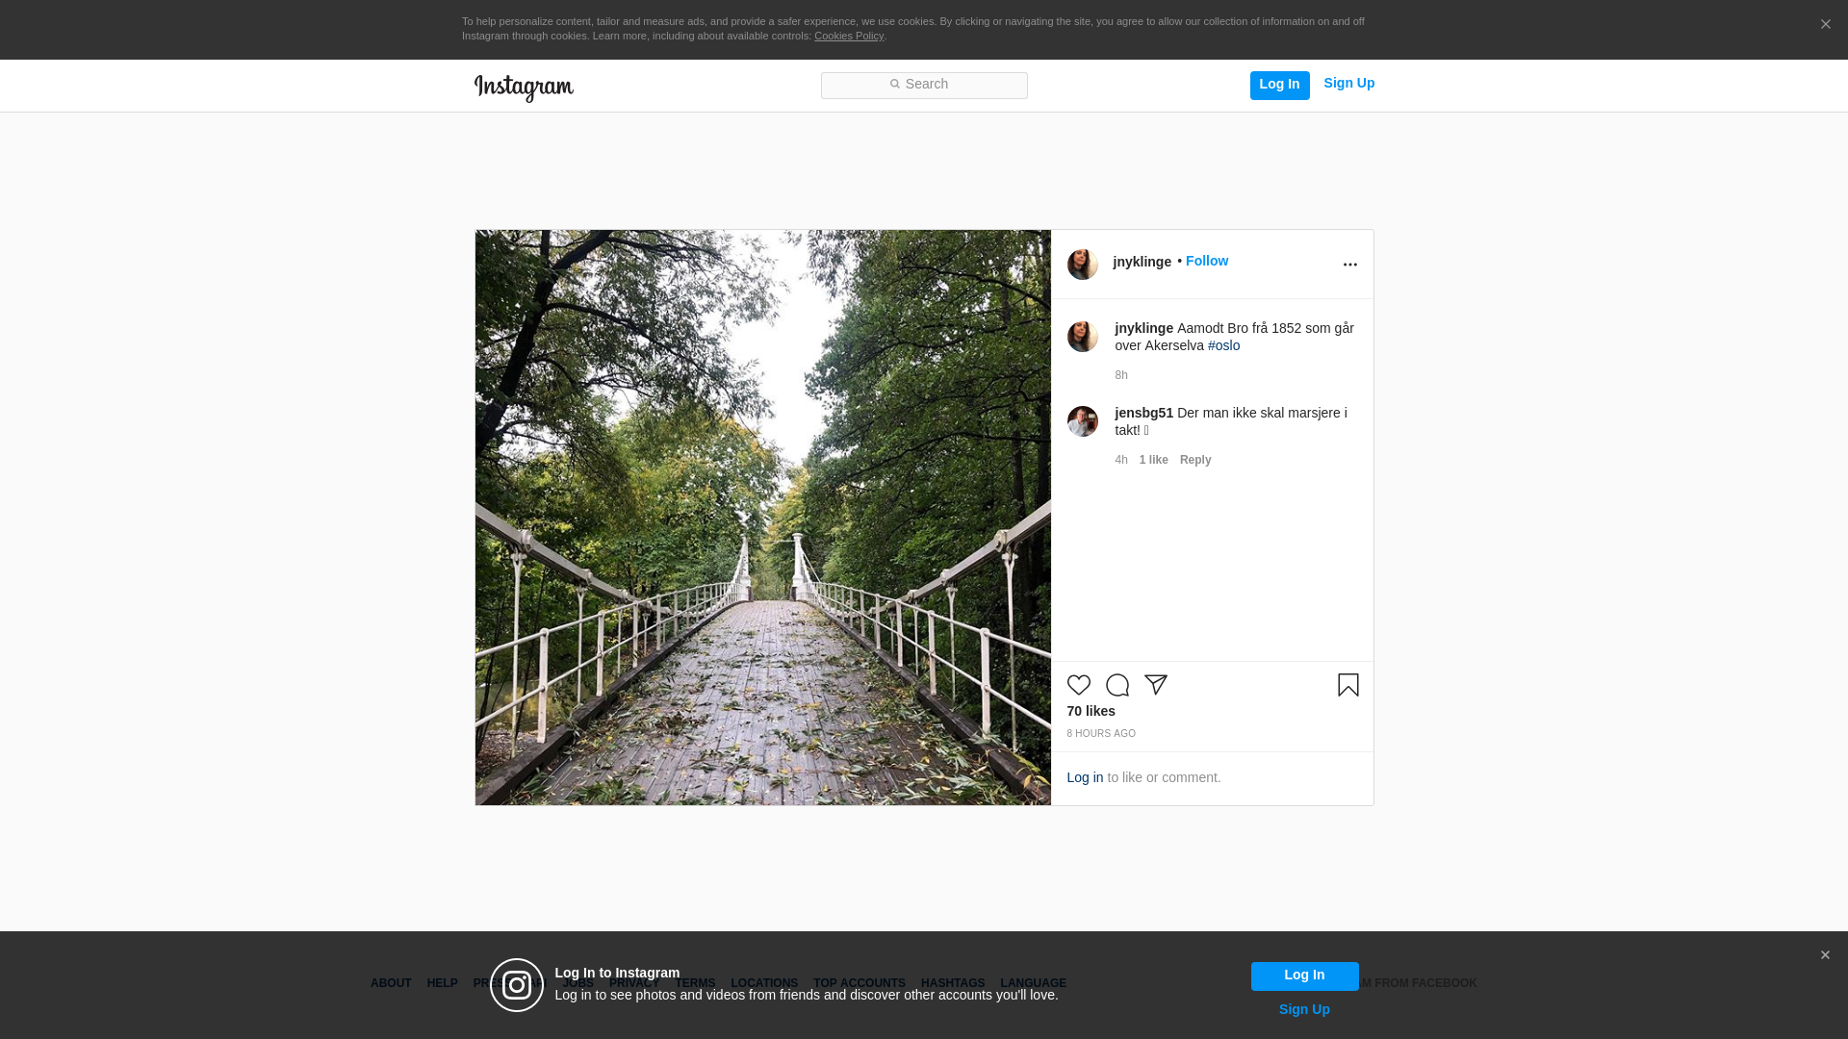Image resolution: width=1848 pixels, height=1039 pixels.
Task: Click the Sign Up link in header
Action: pos(1349,84)
